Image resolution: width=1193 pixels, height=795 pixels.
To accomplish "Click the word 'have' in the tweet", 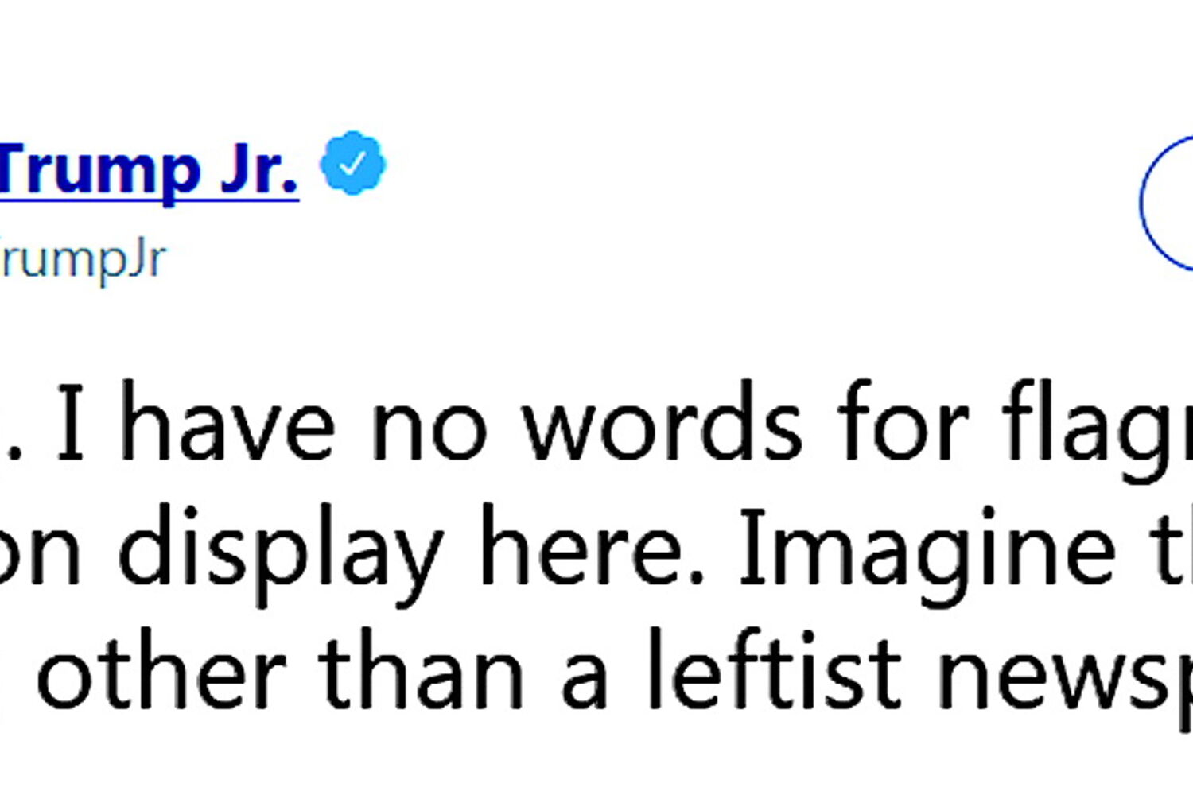I will [x=227, y=424].
